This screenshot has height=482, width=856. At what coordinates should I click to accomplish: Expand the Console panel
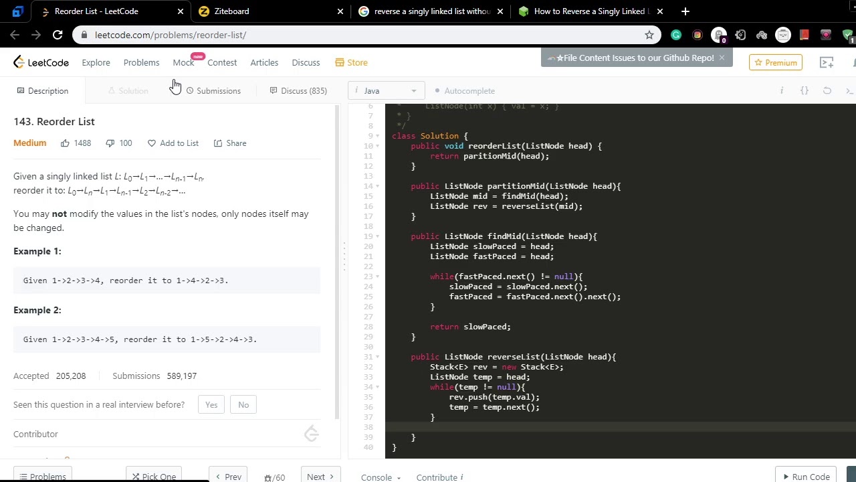point(381,477)
